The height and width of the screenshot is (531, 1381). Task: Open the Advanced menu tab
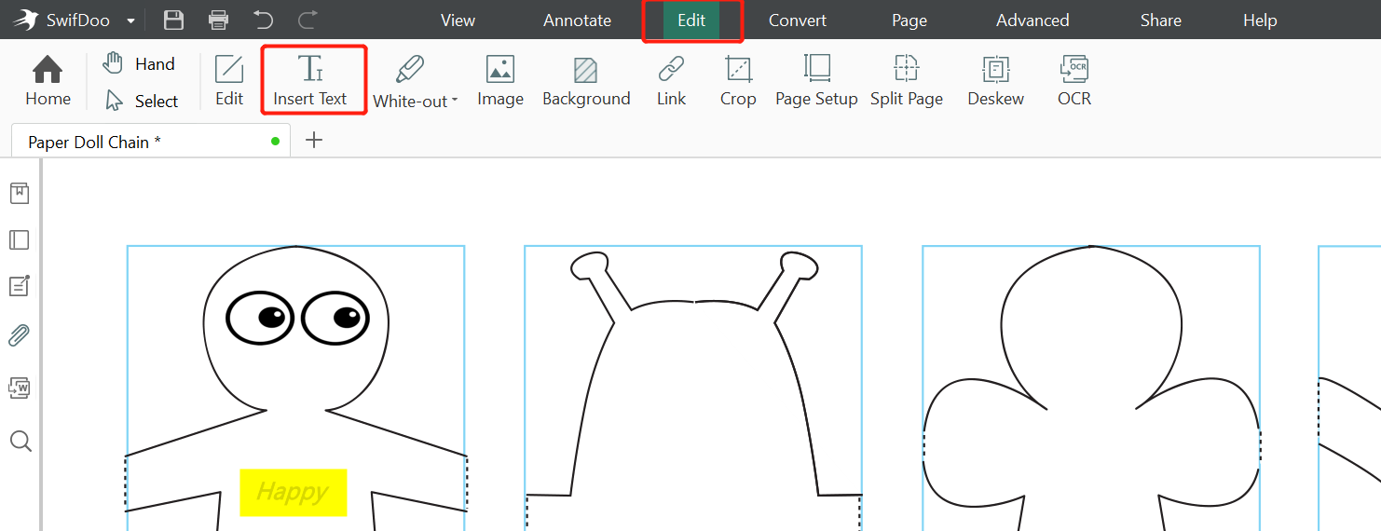(x=1032, y=20)
